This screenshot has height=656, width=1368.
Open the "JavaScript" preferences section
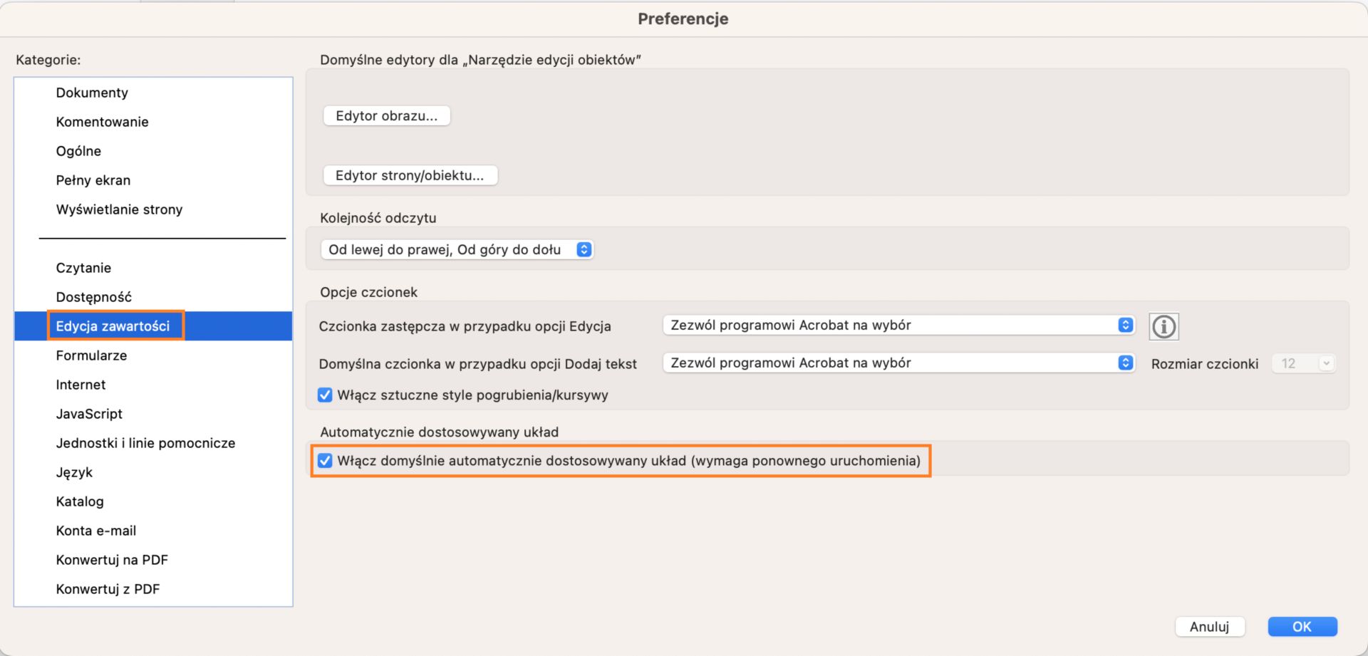tap(89, 413)
